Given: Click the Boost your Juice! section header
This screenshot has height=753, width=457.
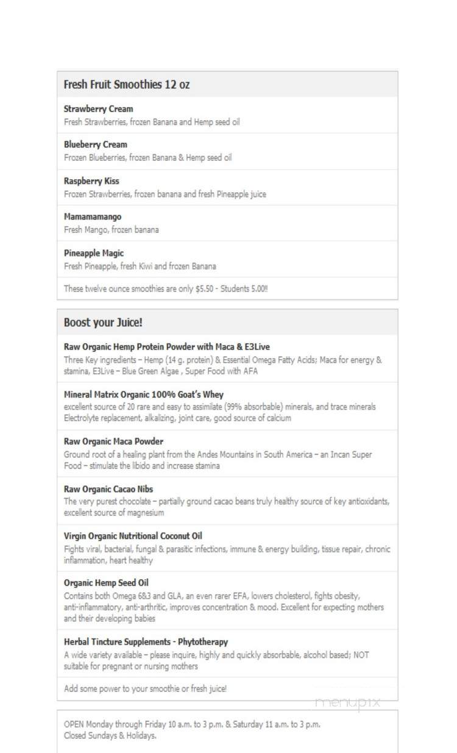Looking at the screenshot, I should click(103, 323).
